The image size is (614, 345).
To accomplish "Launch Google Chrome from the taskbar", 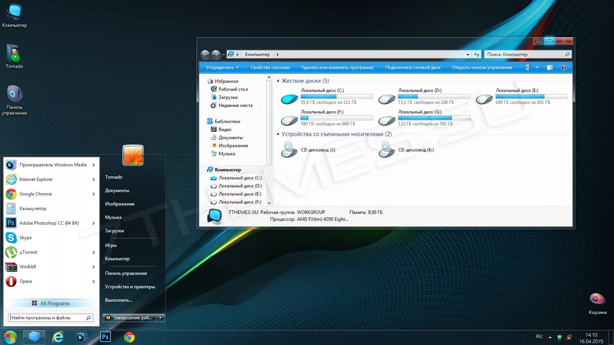I will [129, 337].
